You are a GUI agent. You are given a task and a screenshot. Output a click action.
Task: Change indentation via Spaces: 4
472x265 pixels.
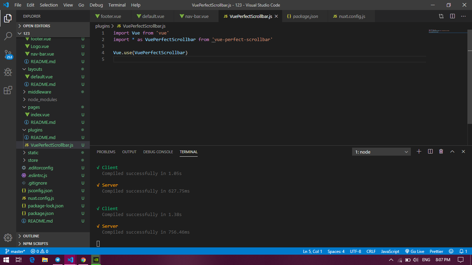click(x=336, y=252)
